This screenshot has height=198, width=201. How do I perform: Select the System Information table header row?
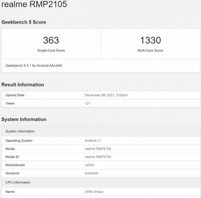pos(101,131)
